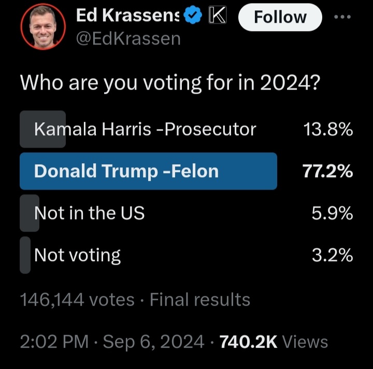Click the Follow button

click(x=280, y=17)
